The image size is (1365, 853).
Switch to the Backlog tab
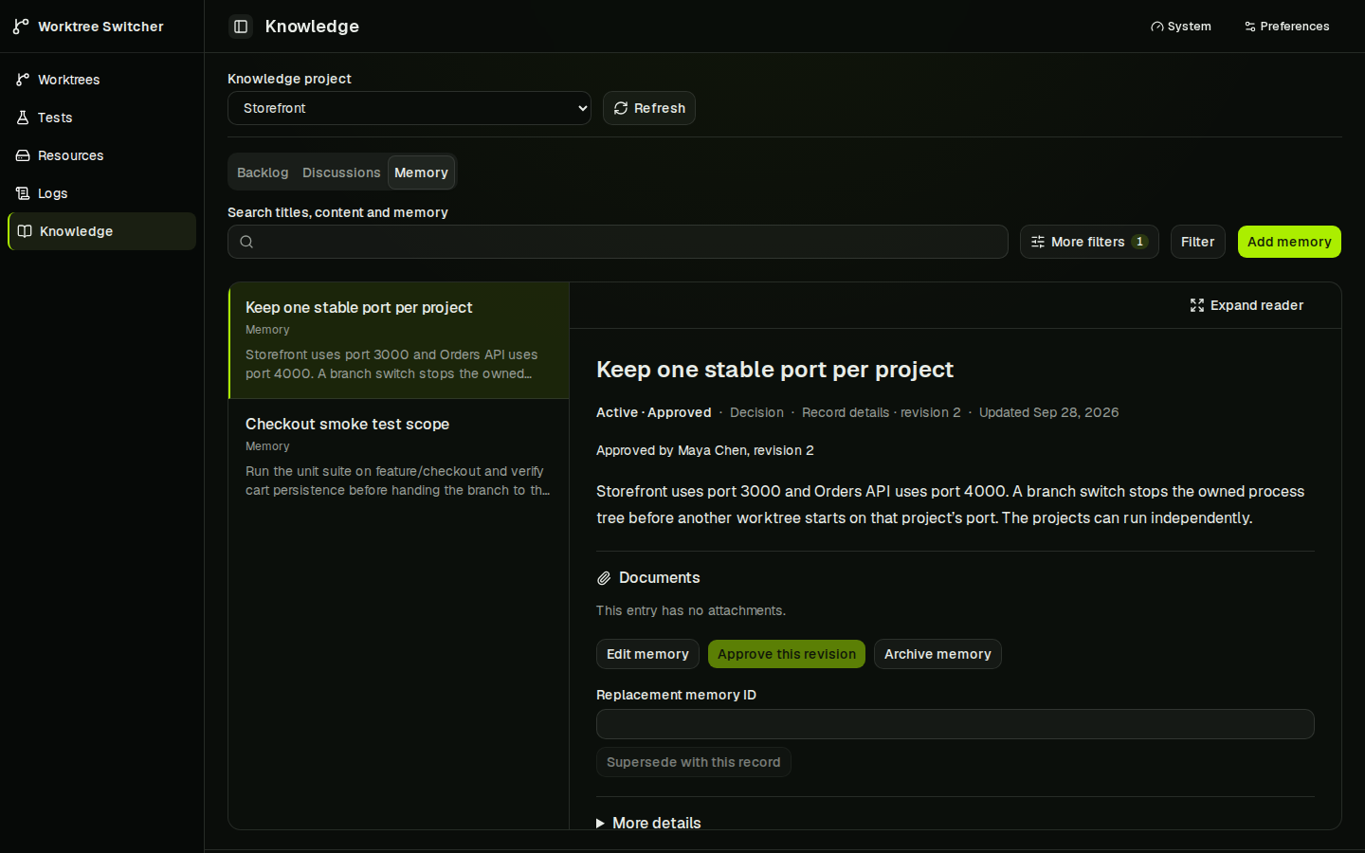click(263, 172)
